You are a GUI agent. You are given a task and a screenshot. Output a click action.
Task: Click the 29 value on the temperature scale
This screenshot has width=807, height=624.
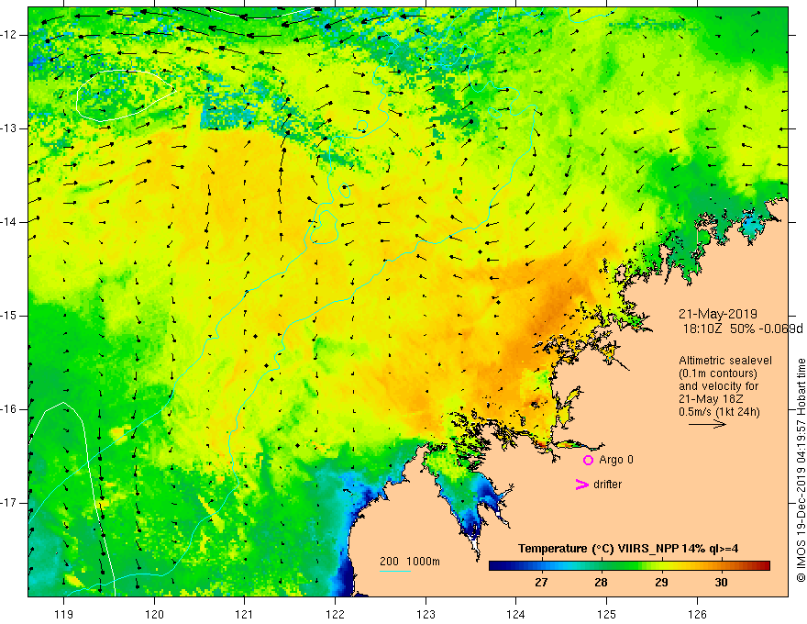661,583
